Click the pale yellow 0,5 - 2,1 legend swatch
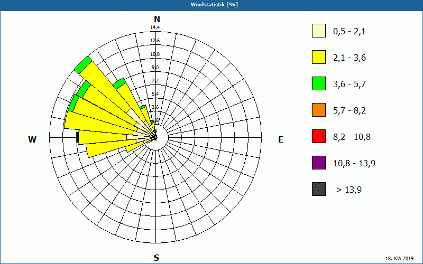 coord(319,31)
